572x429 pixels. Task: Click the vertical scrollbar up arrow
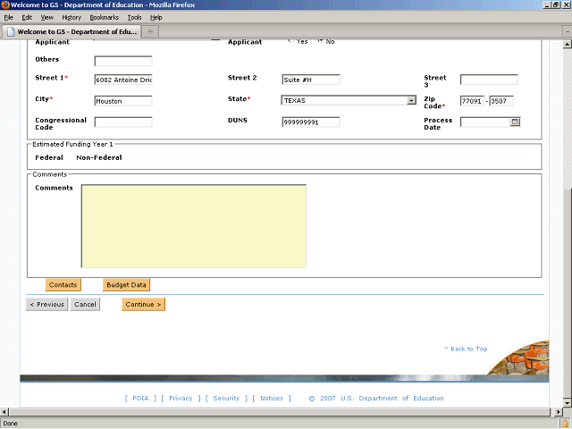tap(567, 45)
